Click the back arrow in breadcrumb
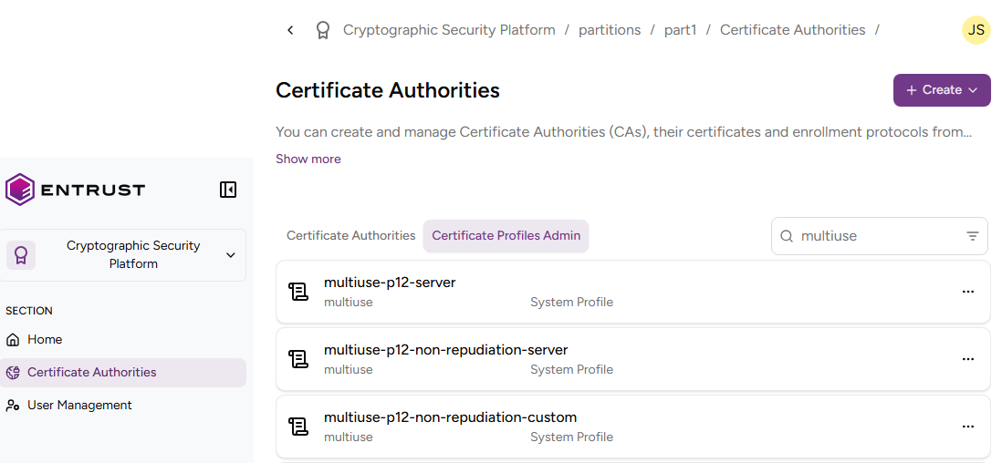Screen dimensions: 1002x463 (x=290, y=30)
